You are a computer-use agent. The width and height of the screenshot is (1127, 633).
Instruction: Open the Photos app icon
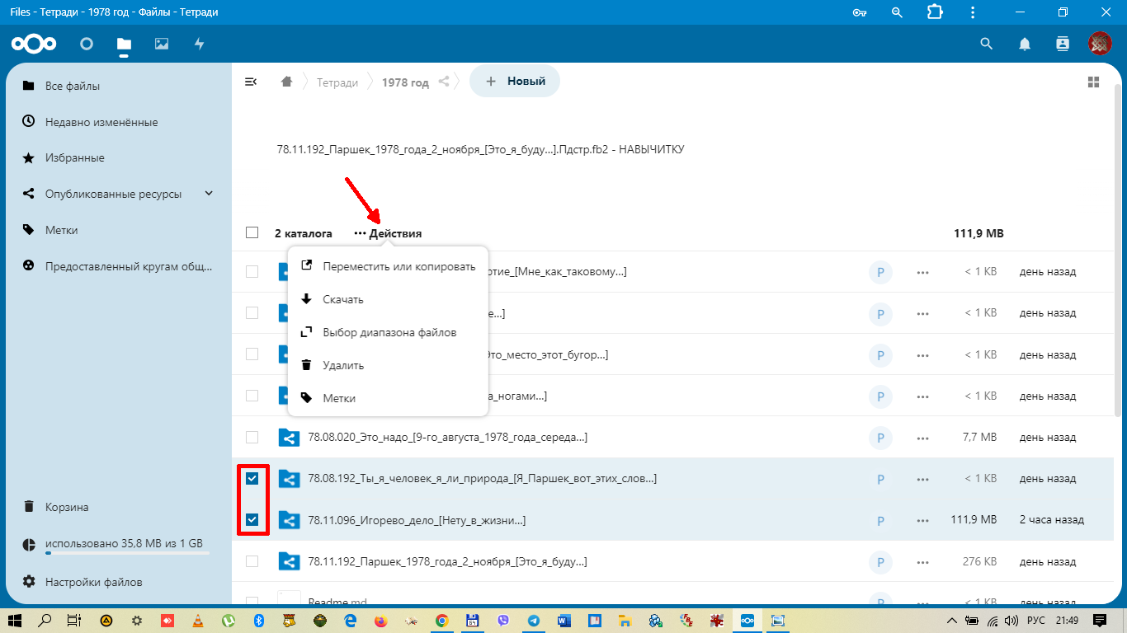tap(162, 44)
